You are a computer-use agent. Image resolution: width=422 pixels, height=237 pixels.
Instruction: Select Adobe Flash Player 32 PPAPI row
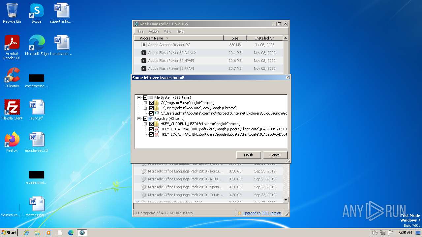208,68
